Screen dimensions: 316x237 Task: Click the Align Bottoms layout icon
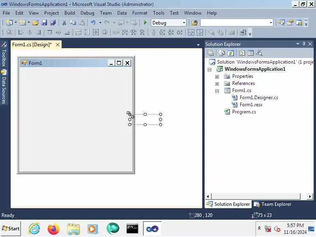pyautogui.click(x=67, y=32)
